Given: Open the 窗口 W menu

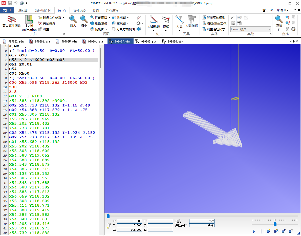Looking at the screenshot, I should point(269,10).
